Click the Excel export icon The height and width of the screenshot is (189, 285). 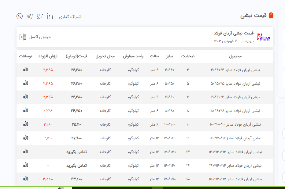click(x=23, y=37)
